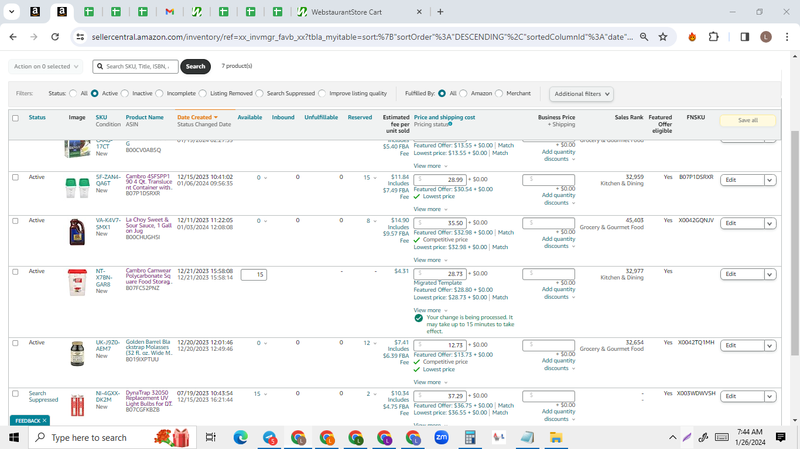Toggle the Chrome side panel
This screenshot has width=800, height=449.
[x=745, y=37]
